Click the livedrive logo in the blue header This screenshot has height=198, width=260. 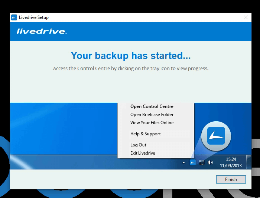click(41, 32)
